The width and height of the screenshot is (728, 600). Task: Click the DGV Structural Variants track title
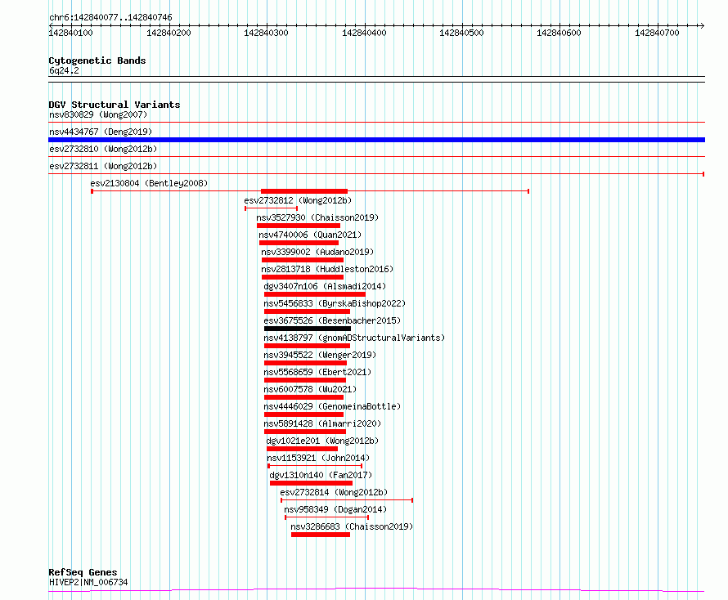[x=115, y=105]
